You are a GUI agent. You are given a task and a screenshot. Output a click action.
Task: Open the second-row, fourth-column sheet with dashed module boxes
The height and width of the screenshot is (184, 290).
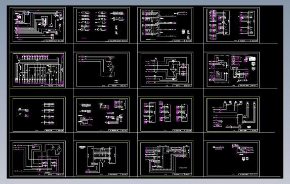point(232,70)
